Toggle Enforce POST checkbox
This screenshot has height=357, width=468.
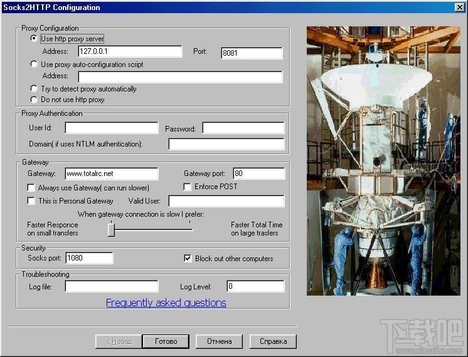coord(187,187)
